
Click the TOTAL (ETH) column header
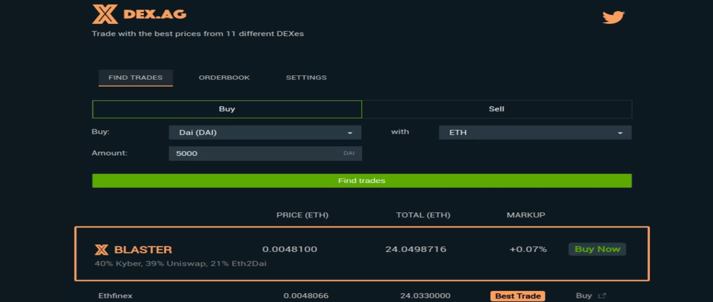(423, 215)
